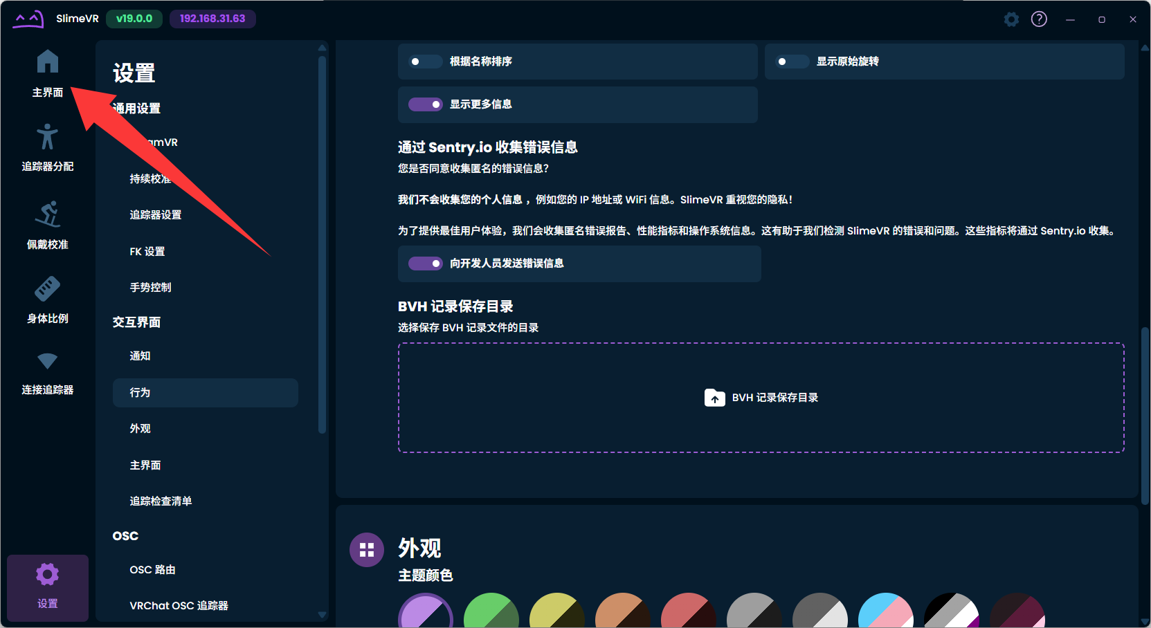Click the 设置 page title
Screen dimensions: 1151x628
[134, 73]
